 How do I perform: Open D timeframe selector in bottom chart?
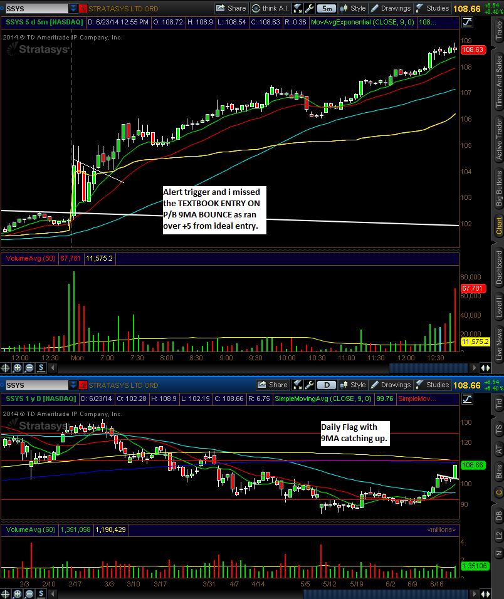327,385
